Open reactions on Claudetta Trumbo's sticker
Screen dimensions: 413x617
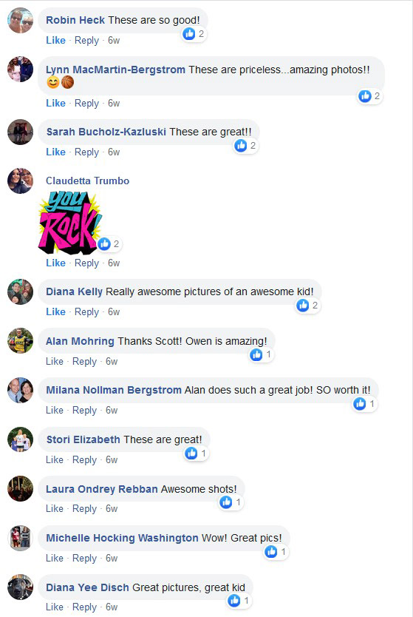pyautogui.click(x=109, y=244)
